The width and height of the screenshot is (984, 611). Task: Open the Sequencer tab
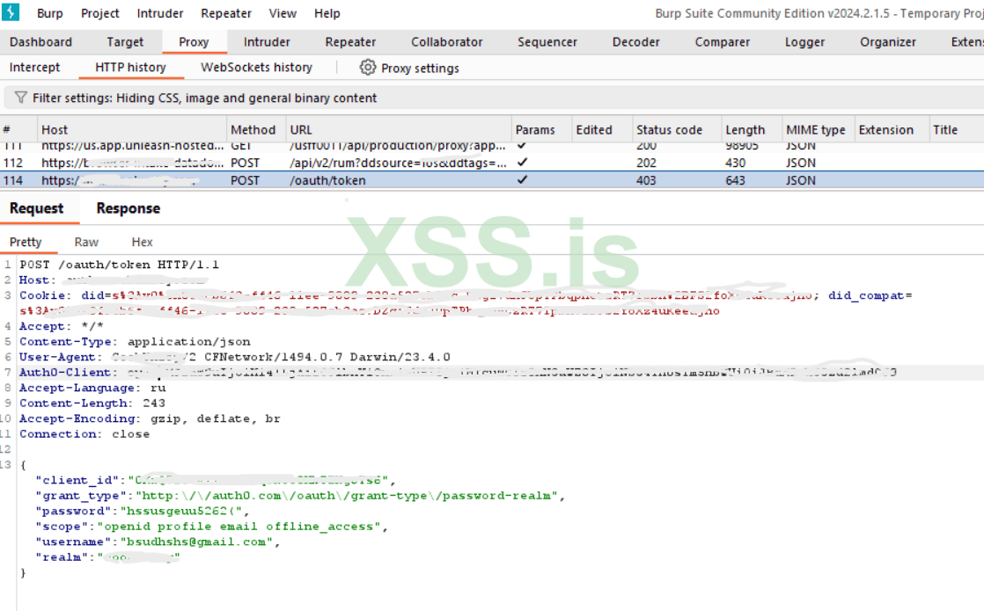547,42
